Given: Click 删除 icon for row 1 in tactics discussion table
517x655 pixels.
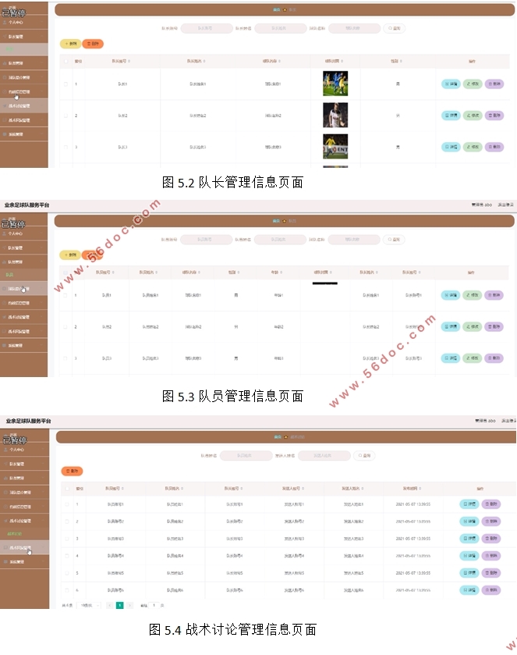Looking at the screenshot, I should pos(491,504).
